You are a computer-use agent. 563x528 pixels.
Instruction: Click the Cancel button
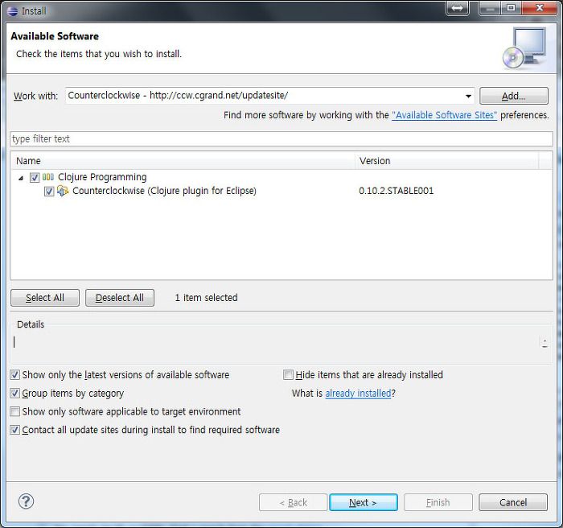click(513, 502)
